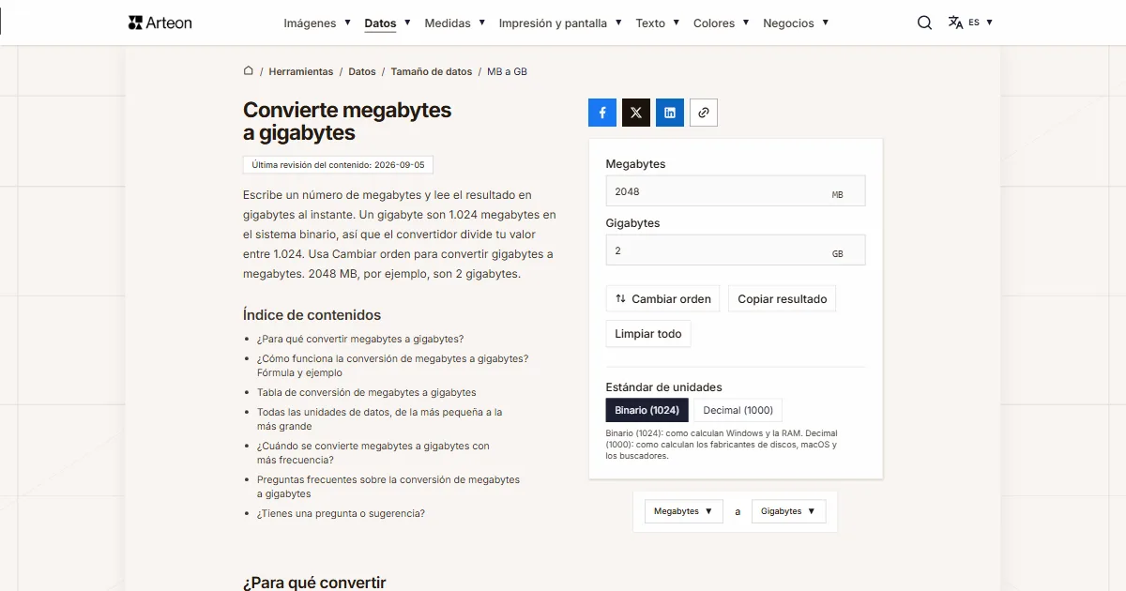Focus the Gigabytes result field

pyautogui.click(x=736, y=250)
